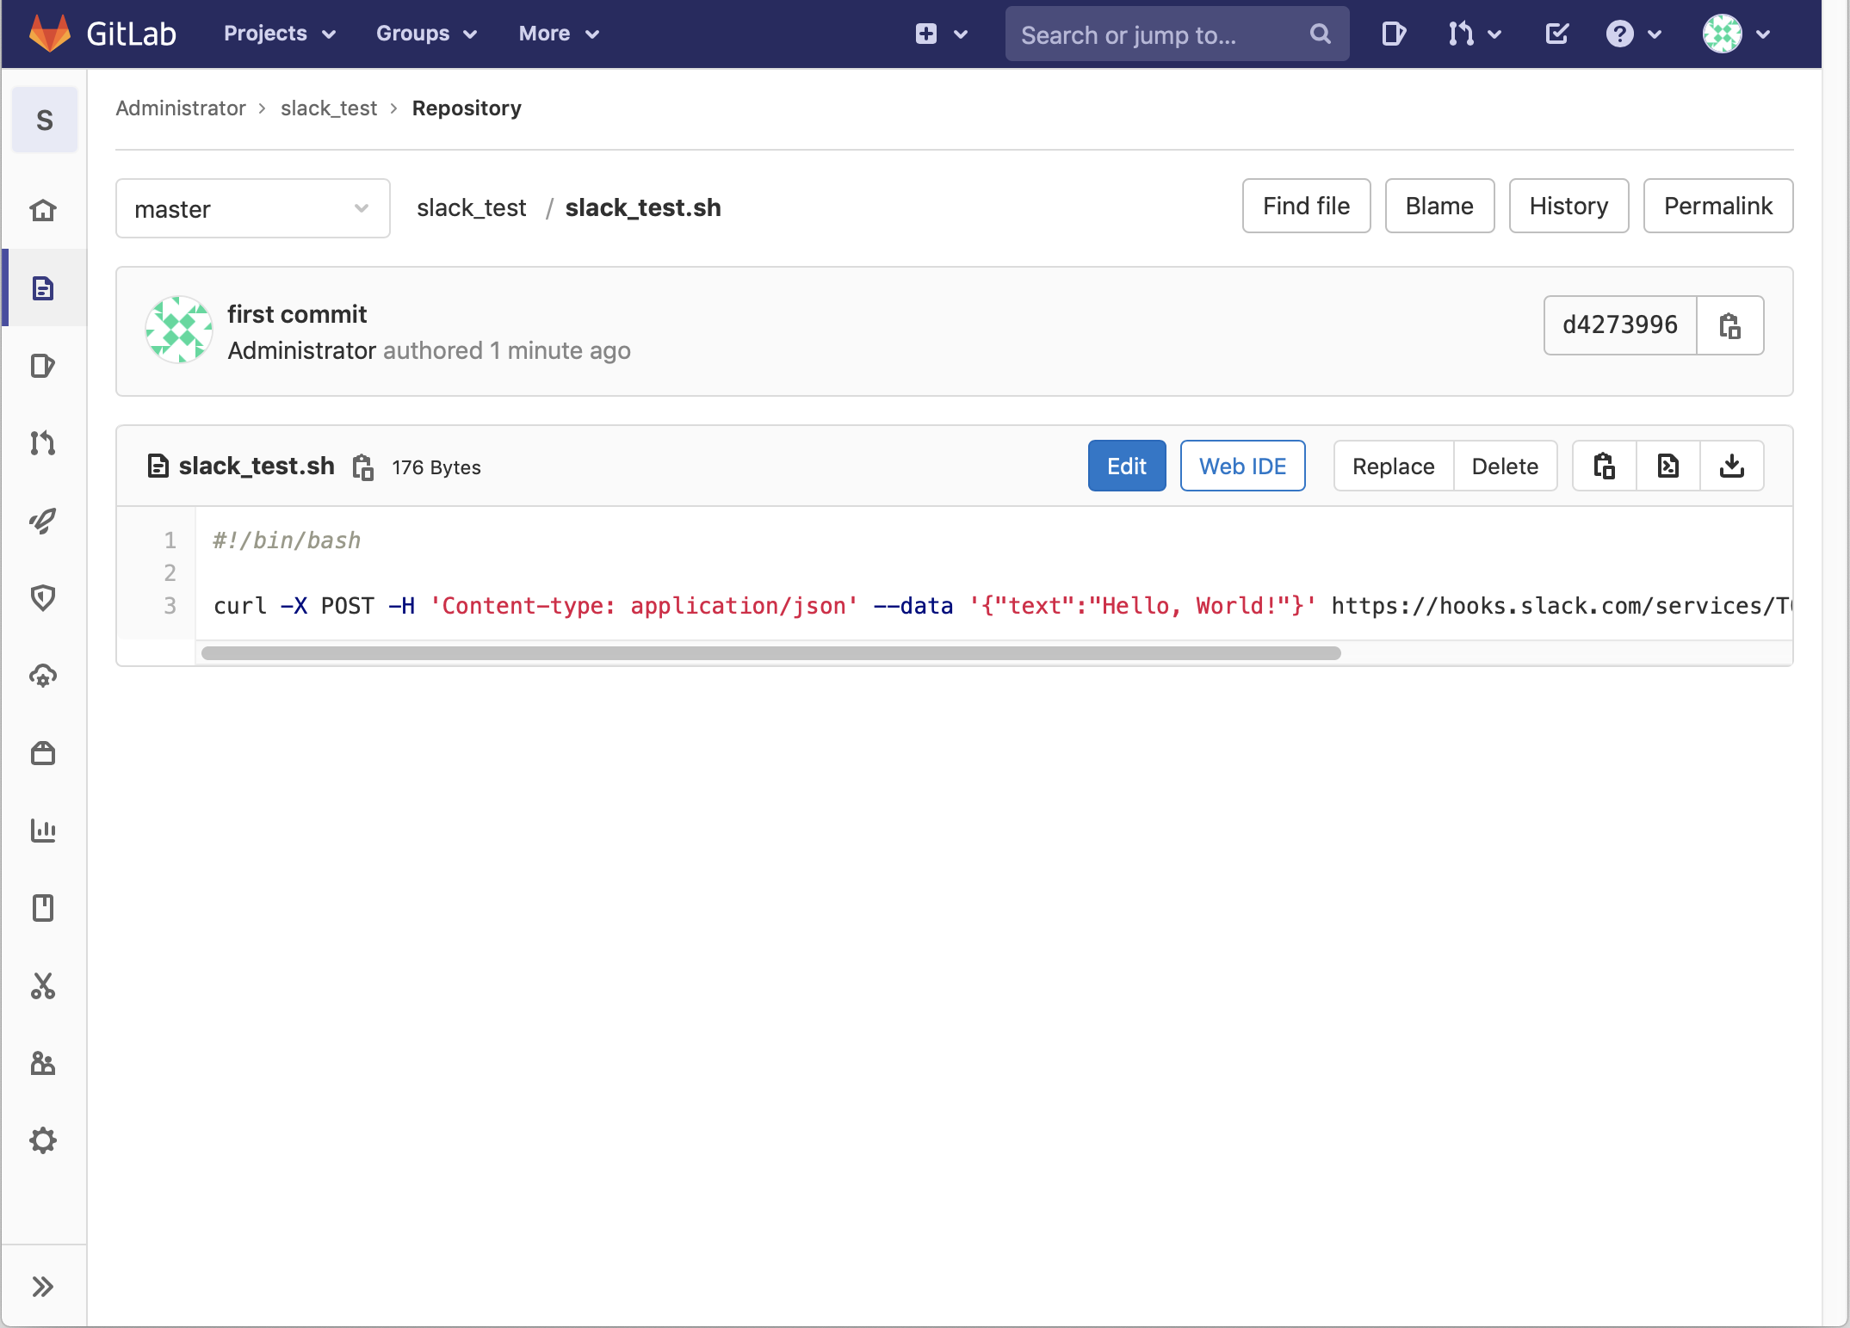Click the S project avatar
The height and width of the screenshot is (1328, 1850).
tap(45, 120)
